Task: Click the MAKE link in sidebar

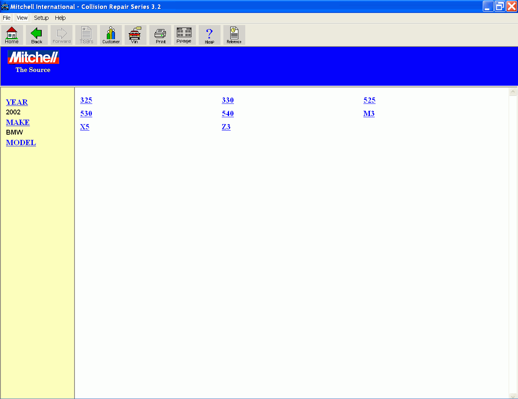Action: [x=18, y=122]
